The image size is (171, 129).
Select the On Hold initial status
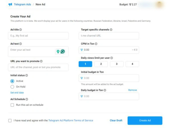coord(12,87)
